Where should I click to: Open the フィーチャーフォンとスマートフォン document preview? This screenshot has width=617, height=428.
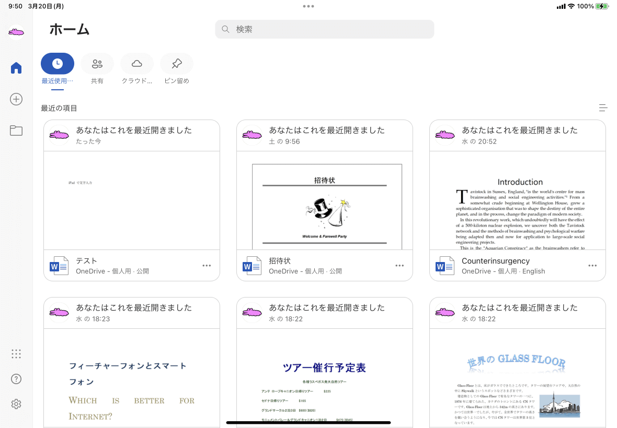click(132, 378)
